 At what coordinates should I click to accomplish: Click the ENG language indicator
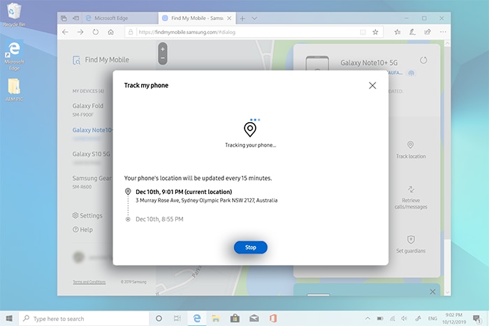tap(432, 318)
